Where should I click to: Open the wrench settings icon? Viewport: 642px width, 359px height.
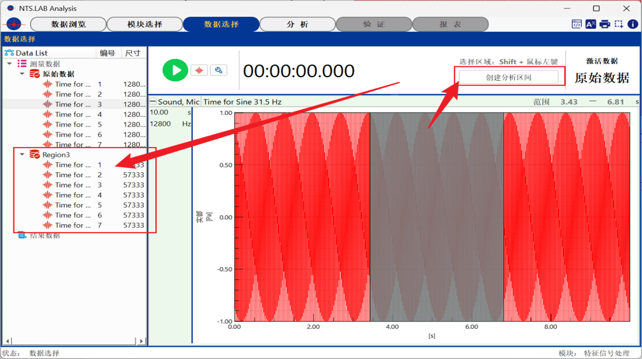click(x=219, y=70)
